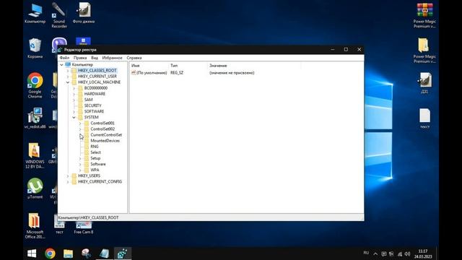The image size is (462, 260).
Task: Open the vc_redist.x86 desktop icon
Action: coord(35,118)
